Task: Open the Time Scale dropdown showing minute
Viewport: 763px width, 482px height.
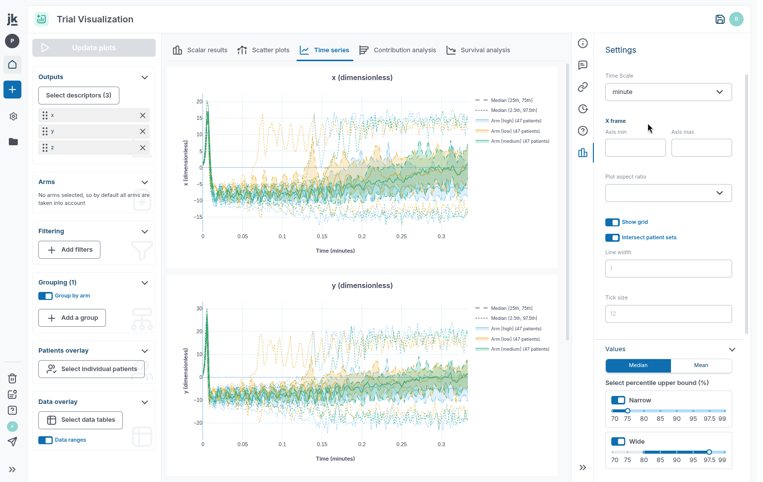Action: tap(668, 92)
